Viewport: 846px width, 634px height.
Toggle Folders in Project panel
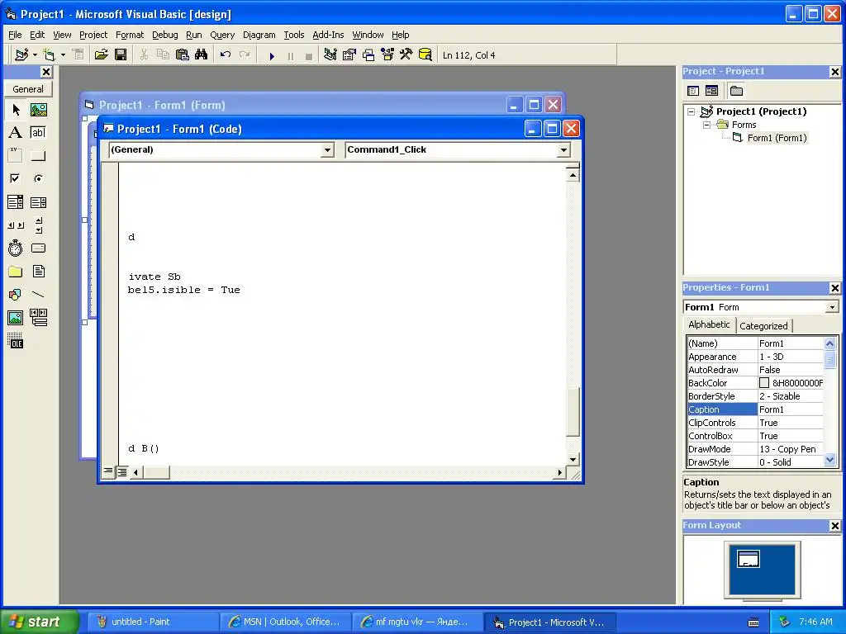(736, 91)
